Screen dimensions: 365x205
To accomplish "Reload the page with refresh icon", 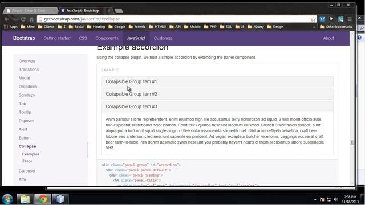I will (23, 19).
